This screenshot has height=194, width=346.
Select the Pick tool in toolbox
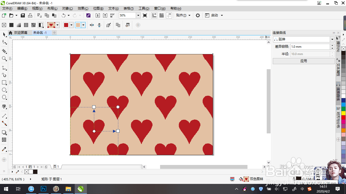4,34
